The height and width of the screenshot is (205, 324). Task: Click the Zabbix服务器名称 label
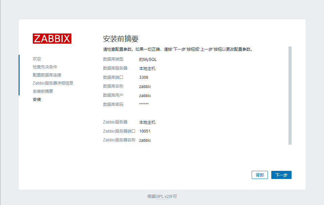(x=119, y=140)
